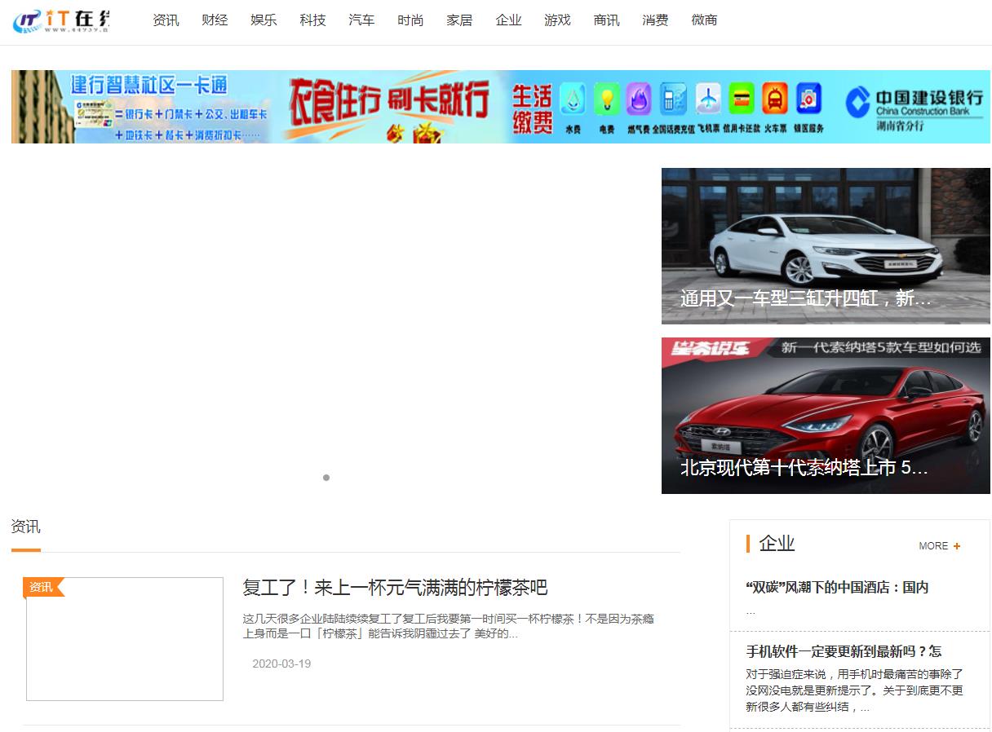Viewport: 992px width, 732px height.
Task: Click the article date 2020-03-19
Action: tap(281, 664)
